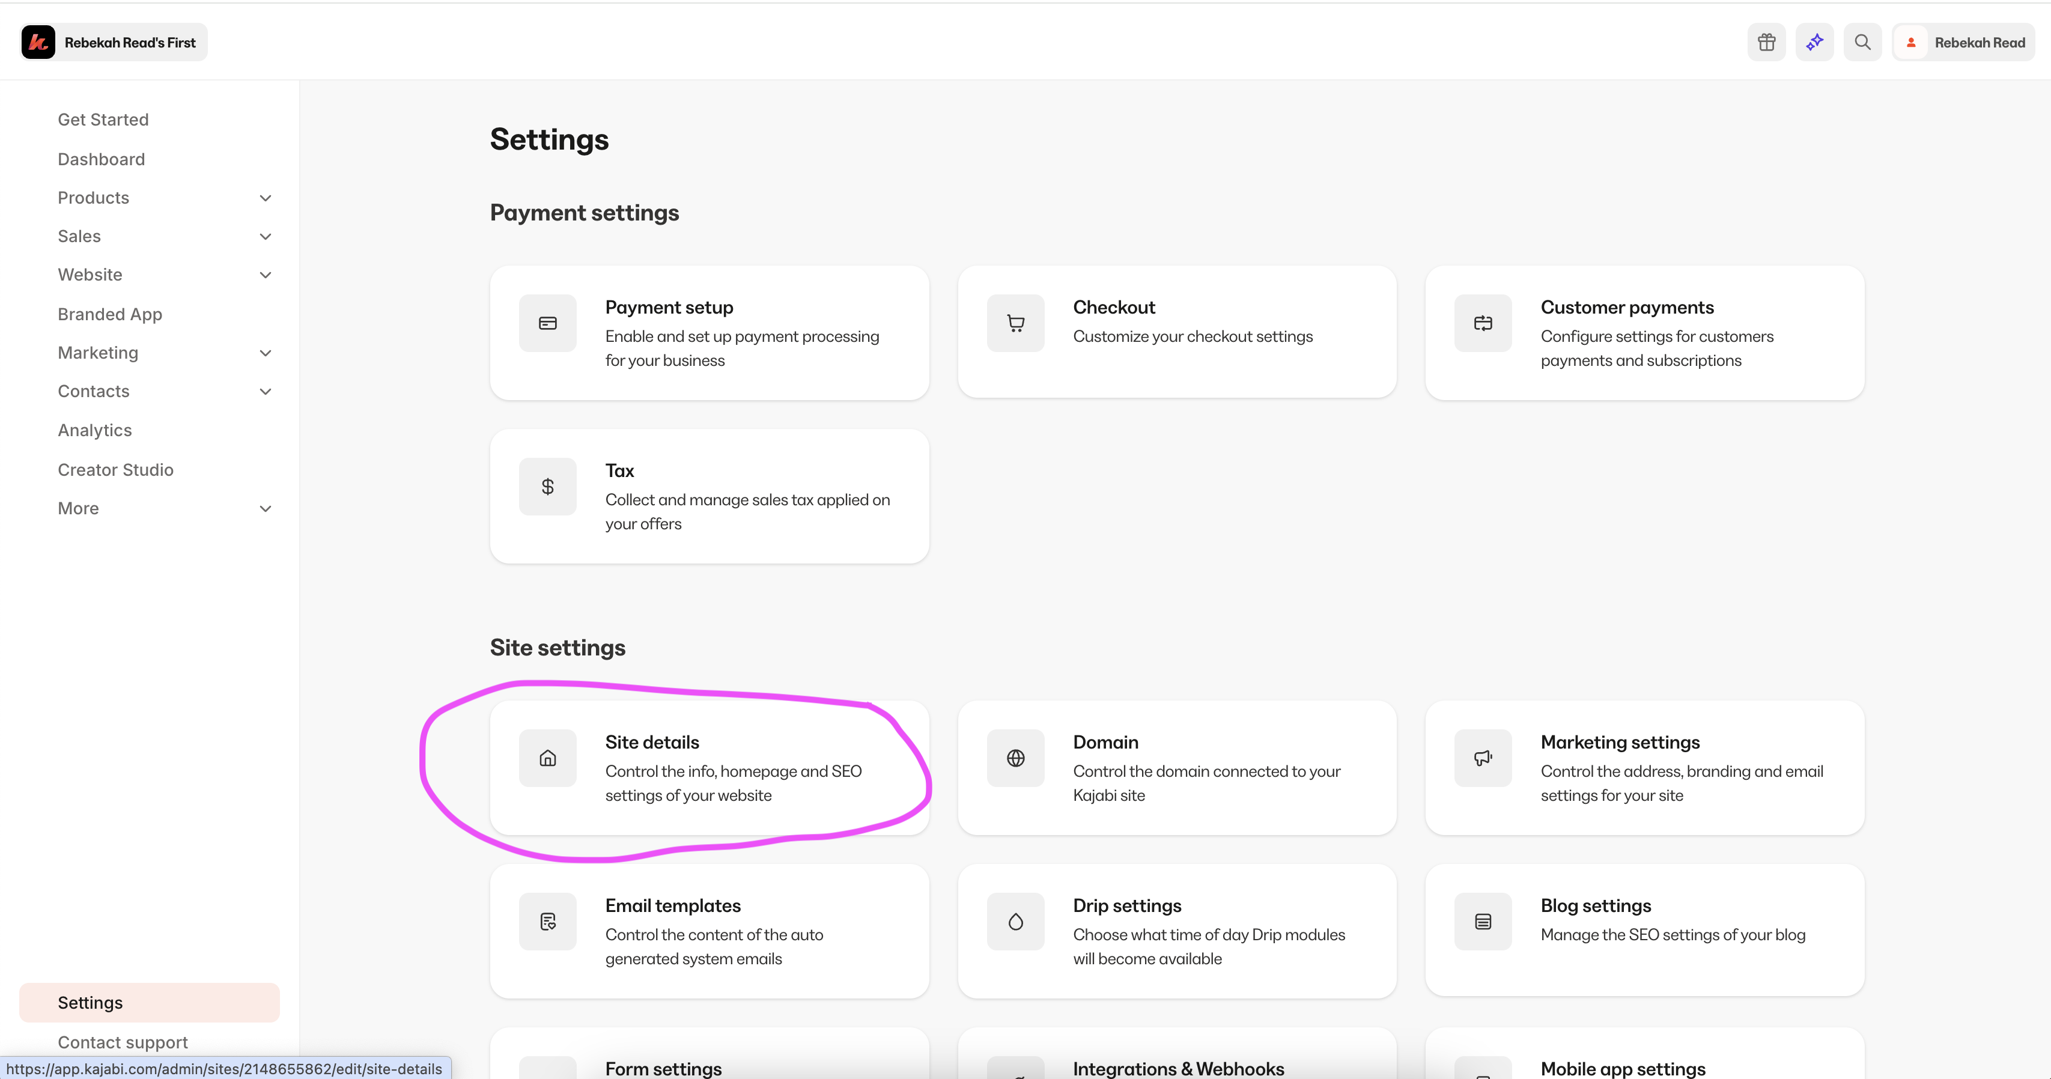Click 'Manage the SEO settings of your blog'

click(1672, 935)
